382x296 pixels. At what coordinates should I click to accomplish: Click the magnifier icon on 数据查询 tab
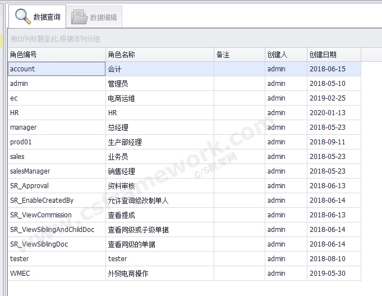click(x=23, y=17)
